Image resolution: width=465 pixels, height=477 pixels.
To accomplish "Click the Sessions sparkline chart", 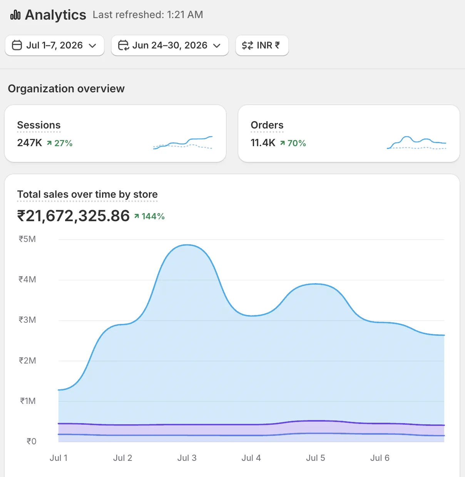I will [183, 143].
